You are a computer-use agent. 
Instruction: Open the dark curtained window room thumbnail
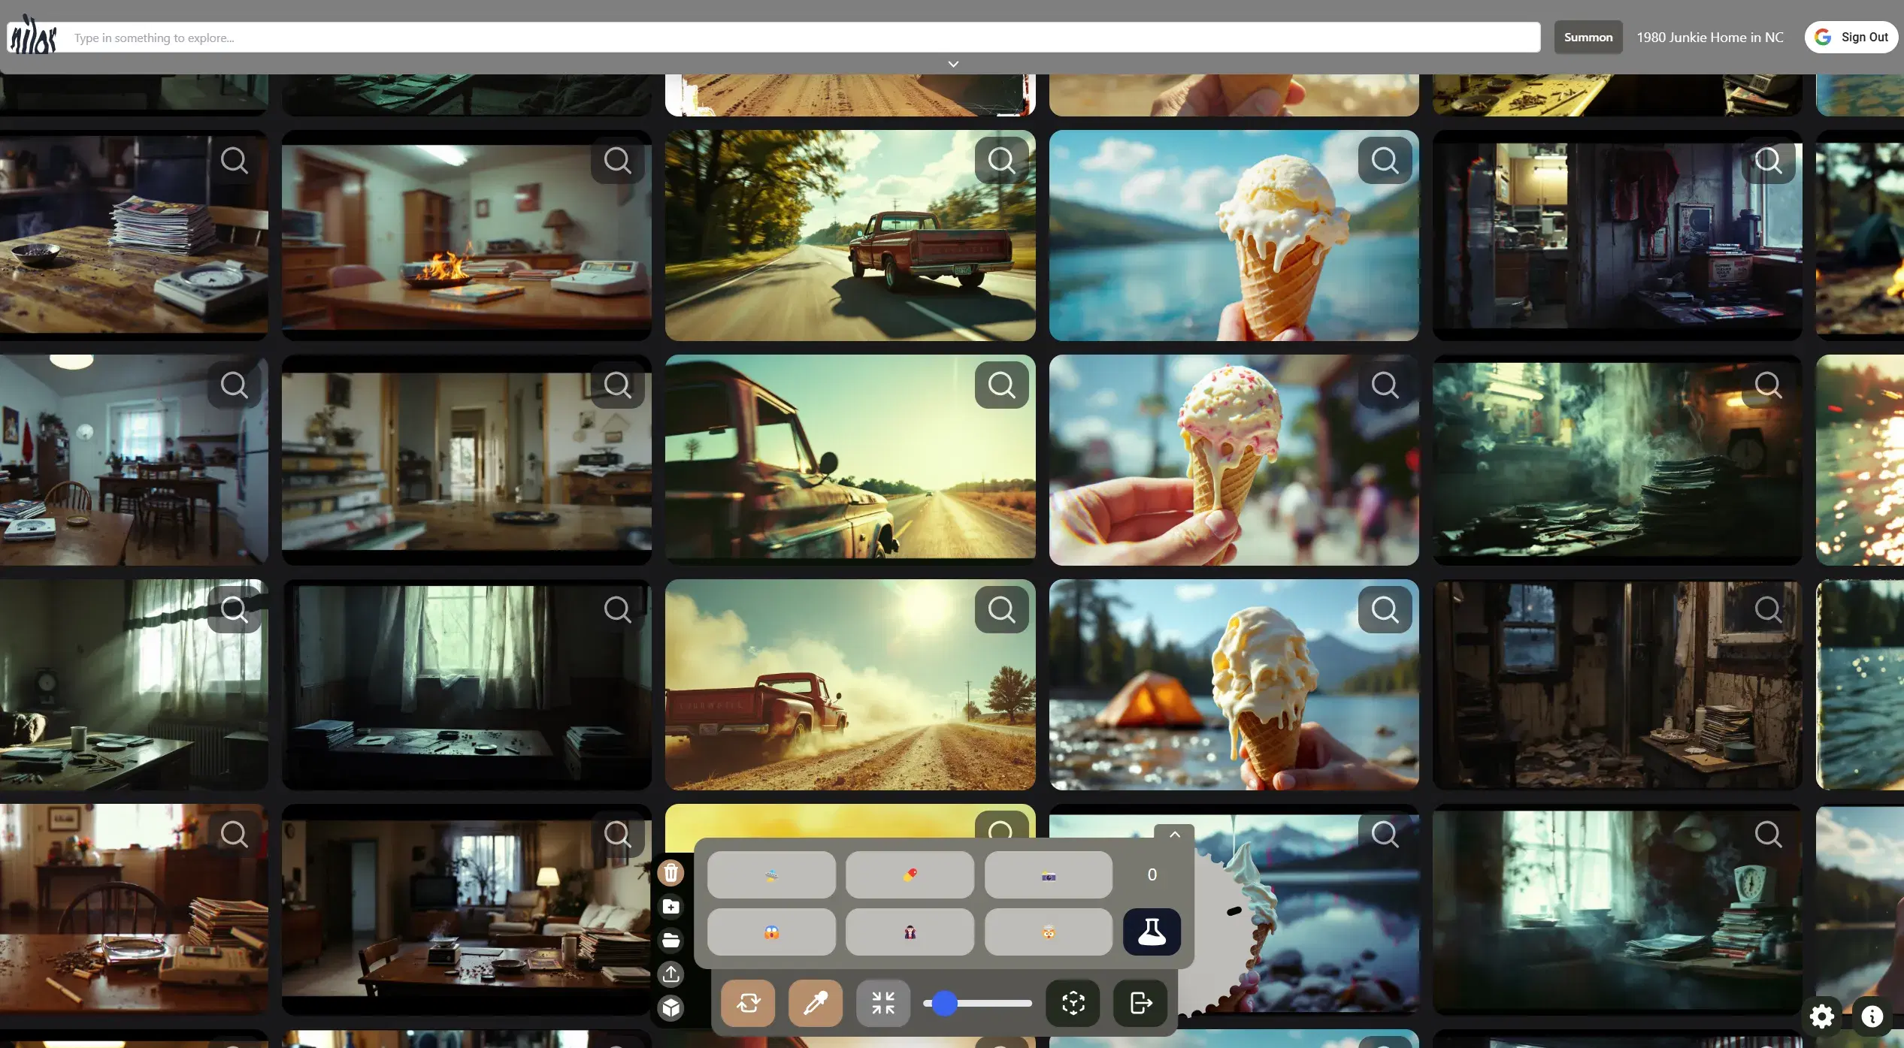(466, 684)
